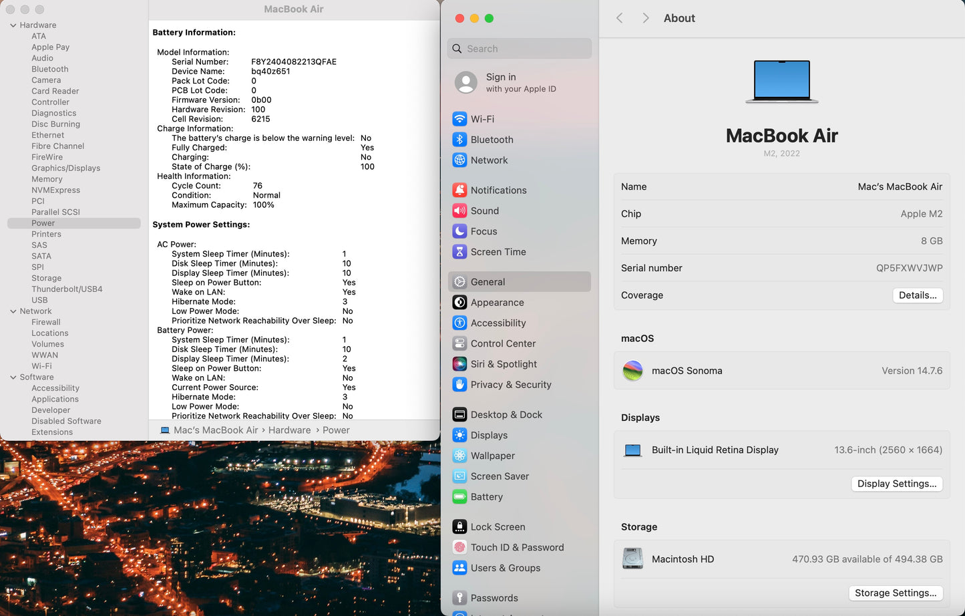Collapse the Hardware tree section
The image size is (965, 616).
(x=13, y=25)
